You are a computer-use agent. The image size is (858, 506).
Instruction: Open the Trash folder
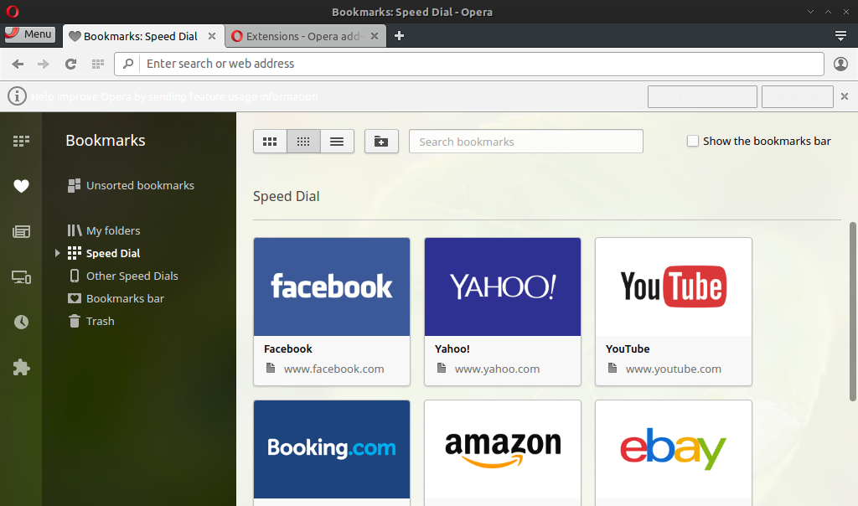[x=91, y=321]
